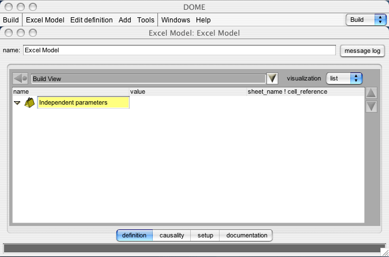This screenshot has width=389, height=257.
Task: Click the move down arrow button
Action: point(371,107)
